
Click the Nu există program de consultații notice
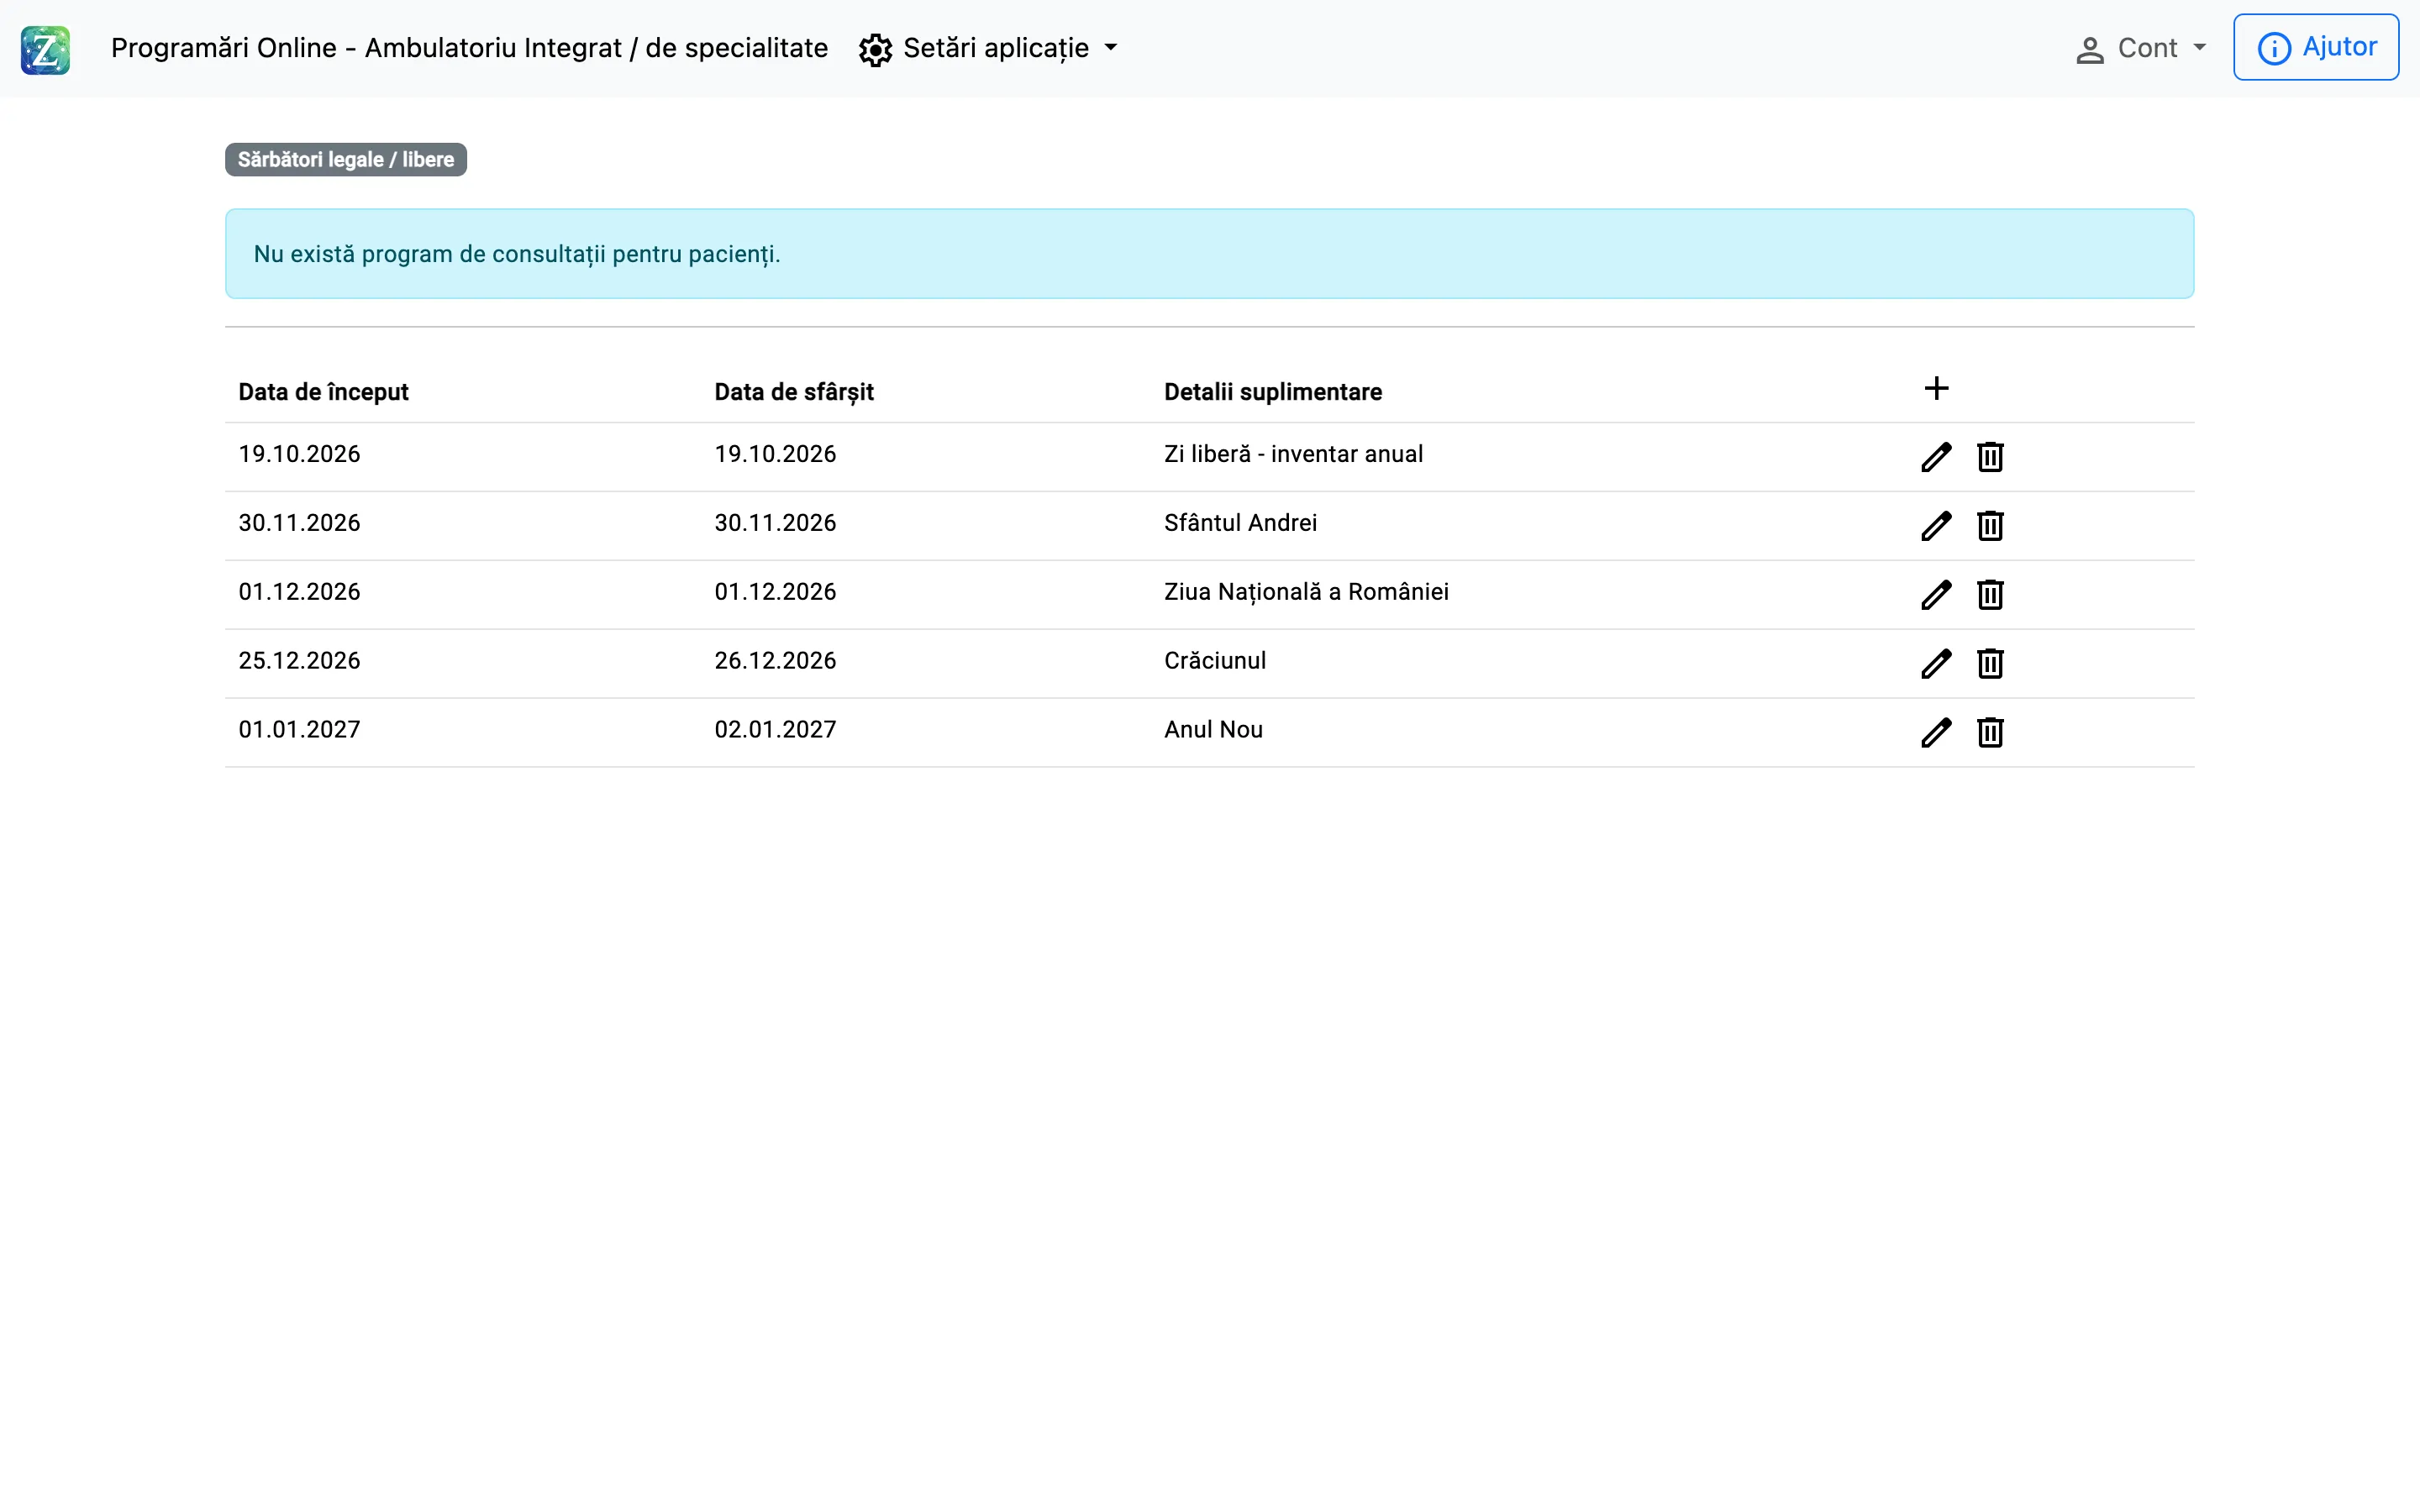coord(1209,254)
